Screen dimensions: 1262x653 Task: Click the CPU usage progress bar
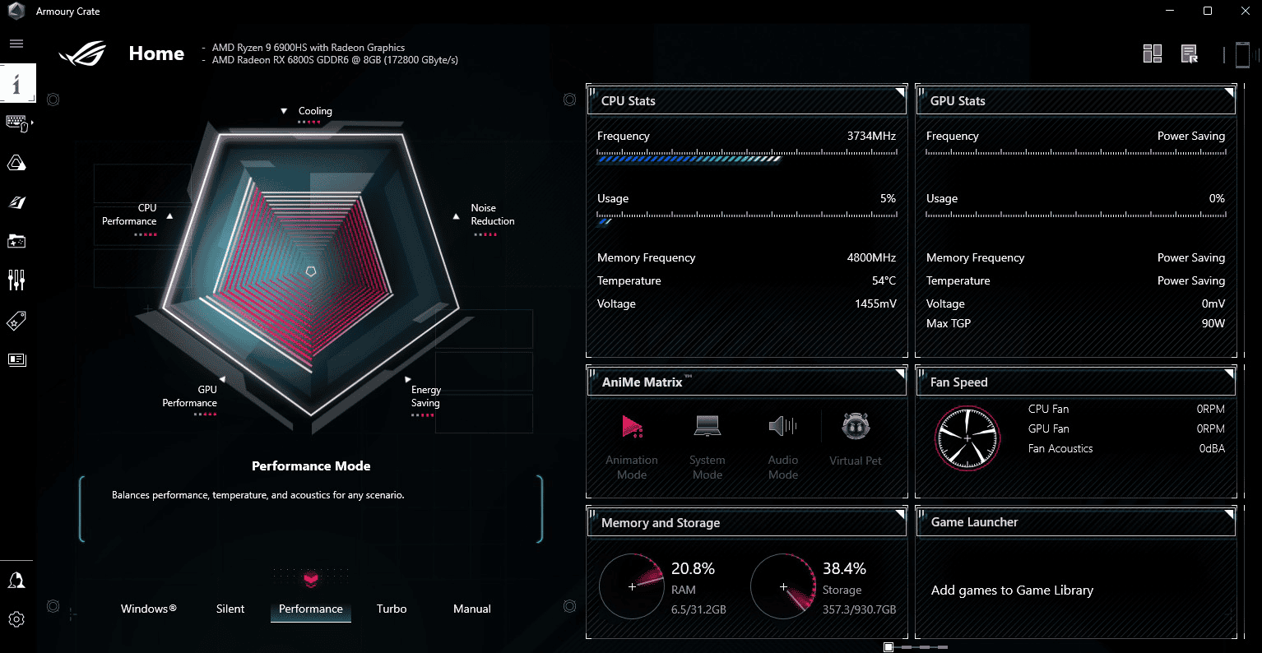747,219
